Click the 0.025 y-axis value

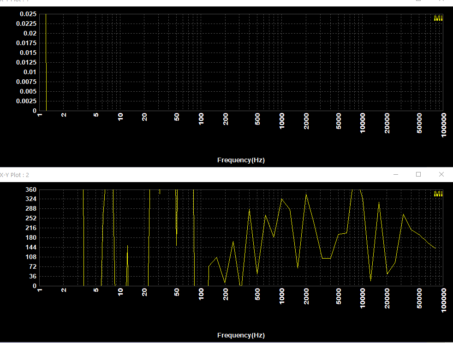tap(28, 14)
